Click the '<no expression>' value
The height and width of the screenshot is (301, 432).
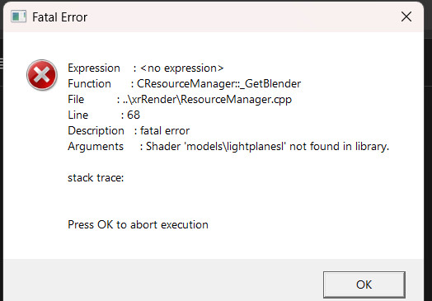[182, 68]
